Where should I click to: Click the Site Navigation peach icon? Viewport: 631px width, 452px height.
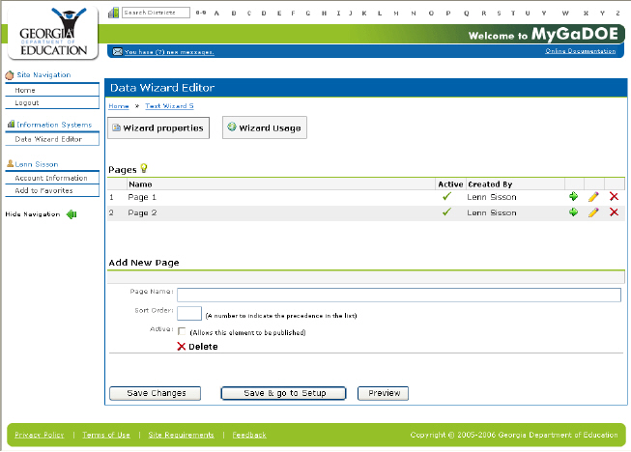[10, 75]
